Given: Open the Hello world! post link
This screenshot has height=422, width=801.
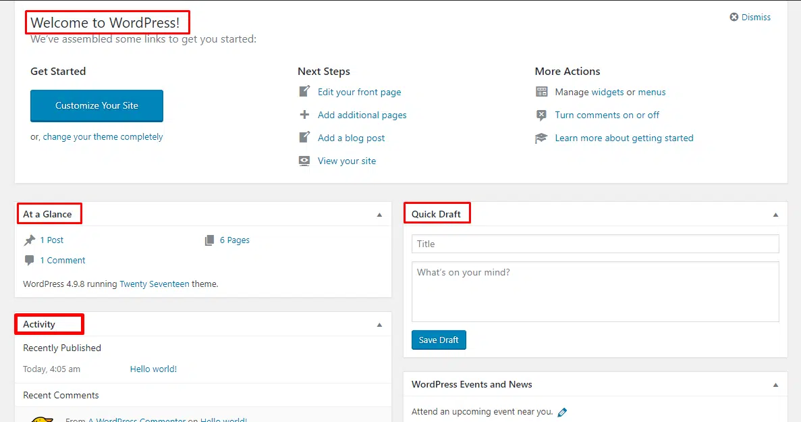Looking at the screenshot, I should point(153,369).
